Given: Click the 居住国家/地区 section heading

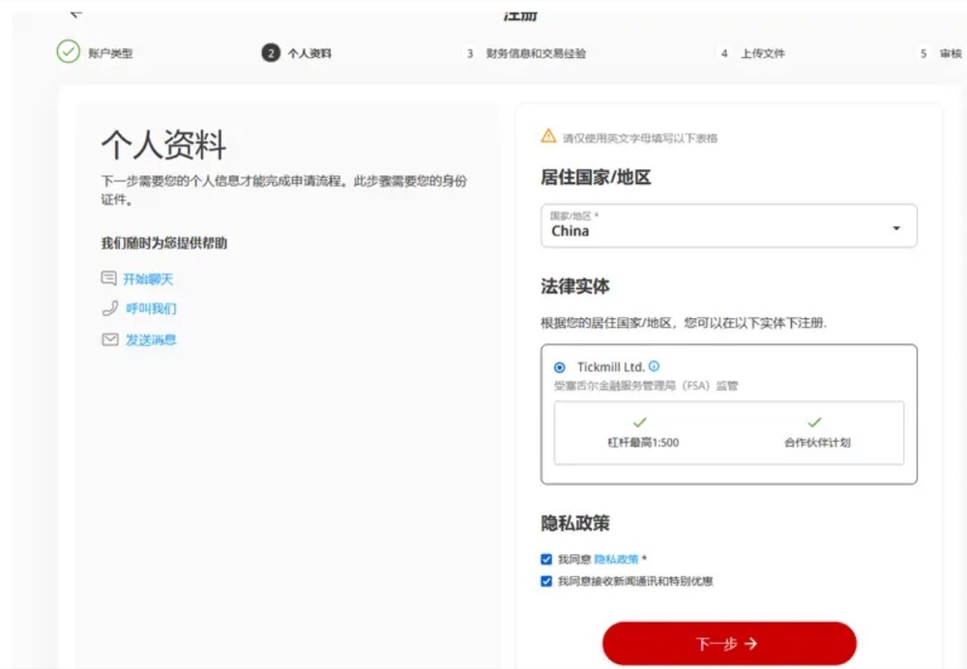Looking at the screenshot, I should tap(596, 178).
